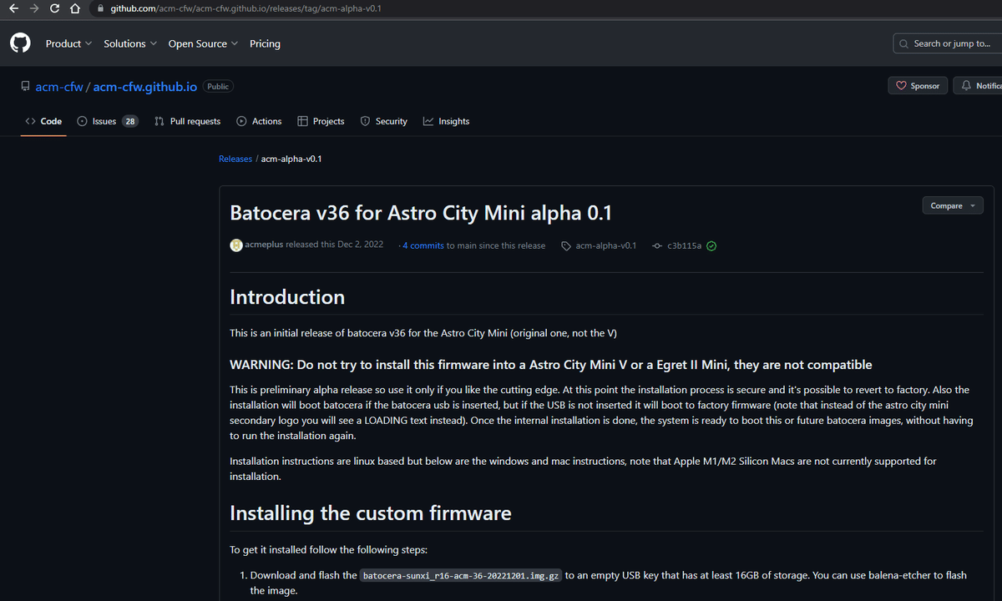Screen dimensions: 1002x601
Task: Click the WARNING compatibility notice text
Action: coord(551,365)
